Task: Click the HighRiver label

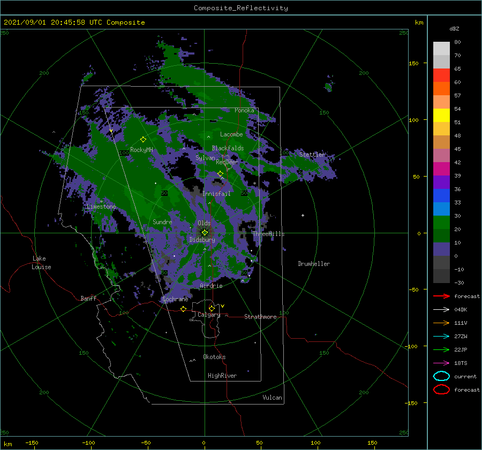Action: (222, 376)
